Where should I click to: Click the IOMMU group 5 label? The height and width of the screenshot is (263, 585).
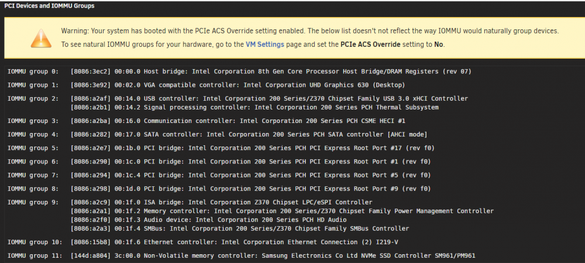pyautogui.click(x=33, y=148)
